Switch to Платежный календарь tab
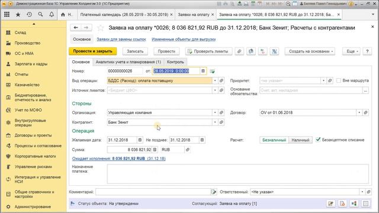The height and width of the screenshot is (213, 379). pos(124,15)
